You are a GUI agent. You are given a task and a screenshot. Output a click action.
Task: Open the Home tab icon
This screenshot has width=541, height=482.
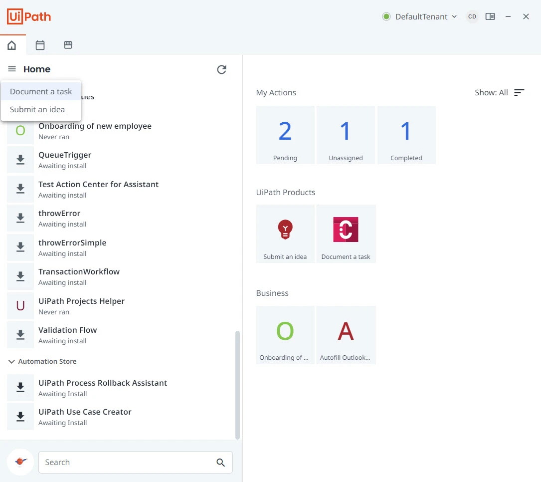point(12,45)
